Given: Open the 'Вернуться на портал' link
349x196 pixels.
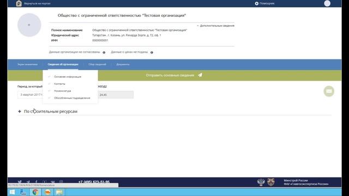Looking at the screenshot, I should 37,4.
